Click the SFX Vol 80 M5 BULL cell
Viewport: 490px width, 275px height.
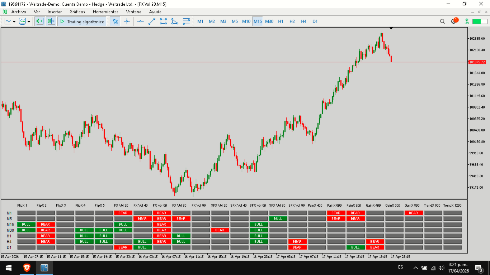[x=278, y=219]
